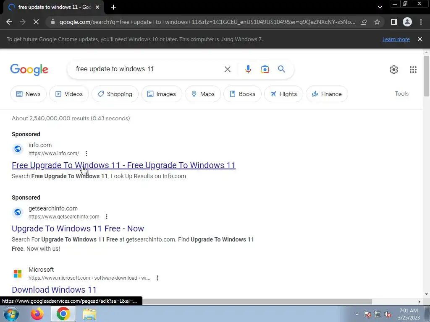The image size is (430, 322).
Task: Open the Google apps grid
Action: [x=413, y=70]
